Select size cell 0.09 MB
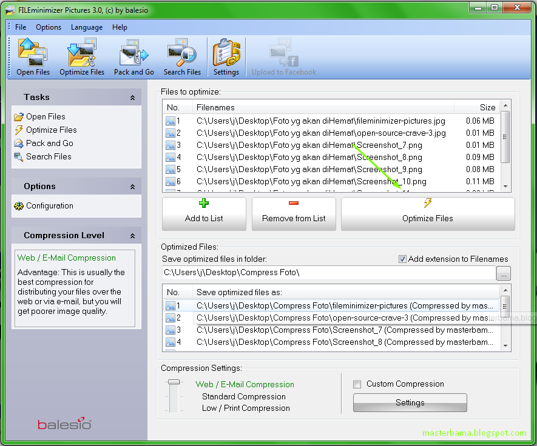 (480, 158)
